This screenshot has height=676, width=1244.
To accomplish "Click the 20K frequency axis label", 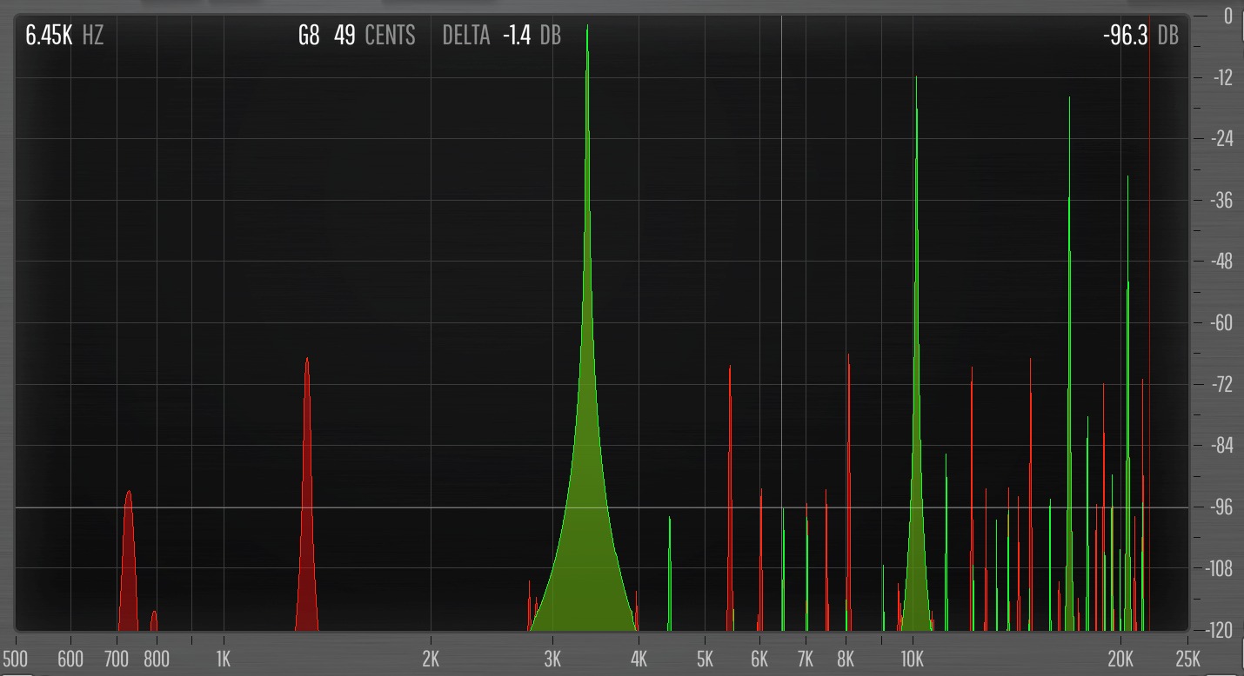I will (1121, 658).
